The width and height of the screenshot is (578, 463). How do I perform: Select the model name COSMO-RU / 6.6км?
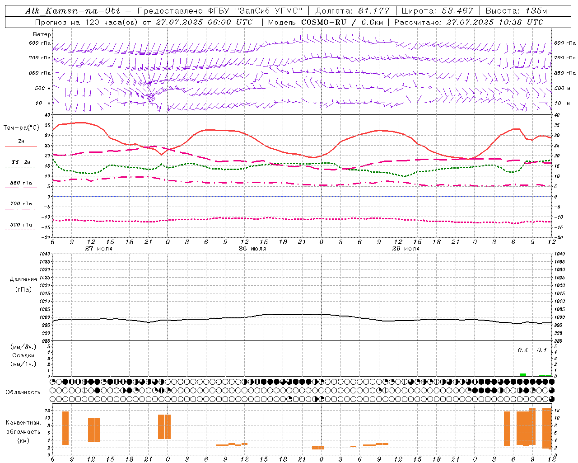[342, 22]
